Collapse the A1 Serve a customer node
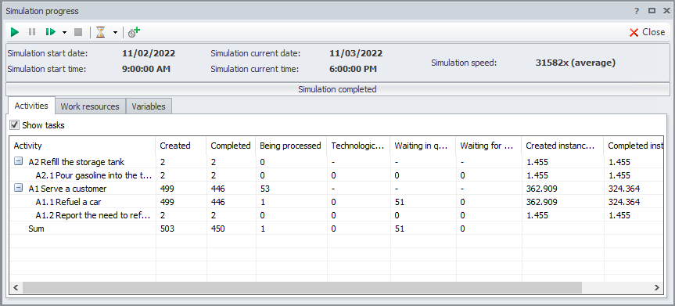 coord(19,189)
